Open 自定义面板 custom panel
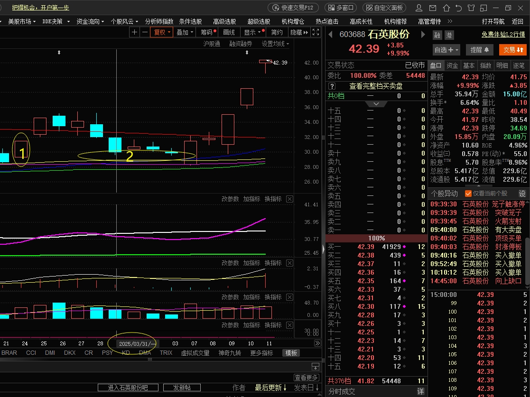This screenshot has width=530, height=397. click(x=384, y=8)
